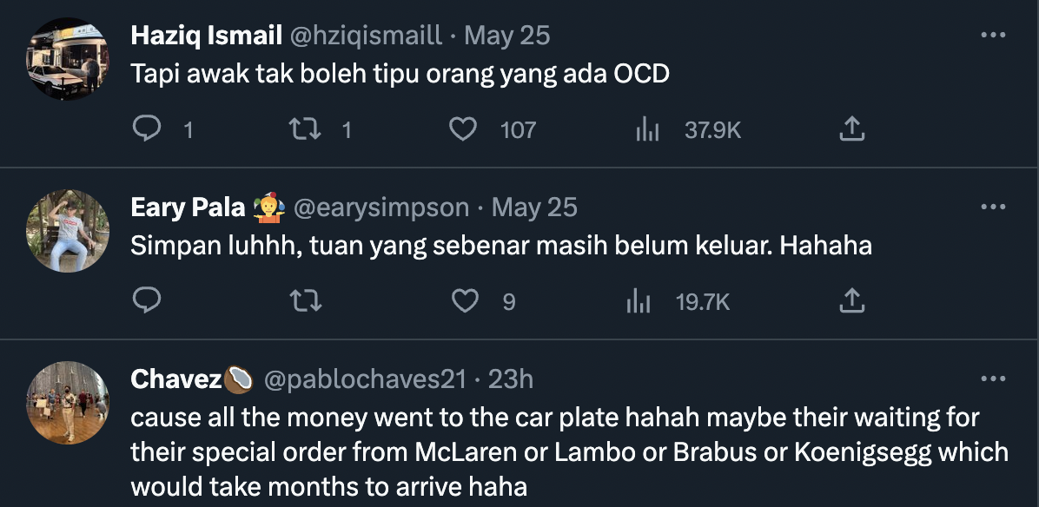Screen dimensions: 1039x507
Task: Open more options for Eary Pala's tweet
Action: click(x=993, y=207)
